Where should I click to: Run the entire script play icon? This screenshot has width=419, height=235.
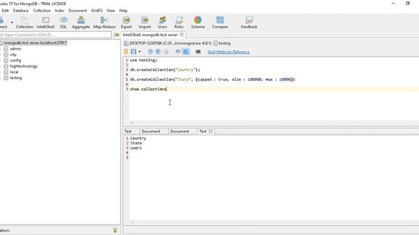(x=151, y=52)
